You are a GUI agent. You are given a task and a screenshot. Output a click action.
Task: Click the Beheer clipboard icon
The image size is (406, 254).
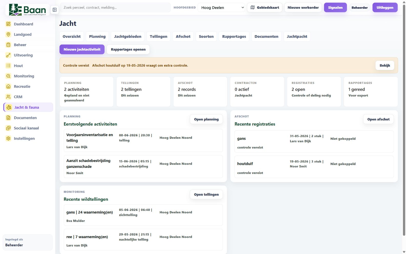[x=8, y=45]
